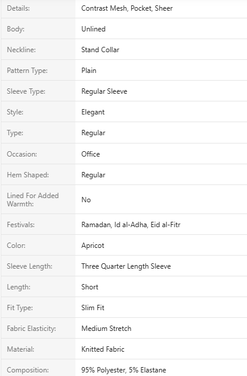Select the Apricot color value
Viewport: 247px width, 376px height.
[x=93, y=246]
